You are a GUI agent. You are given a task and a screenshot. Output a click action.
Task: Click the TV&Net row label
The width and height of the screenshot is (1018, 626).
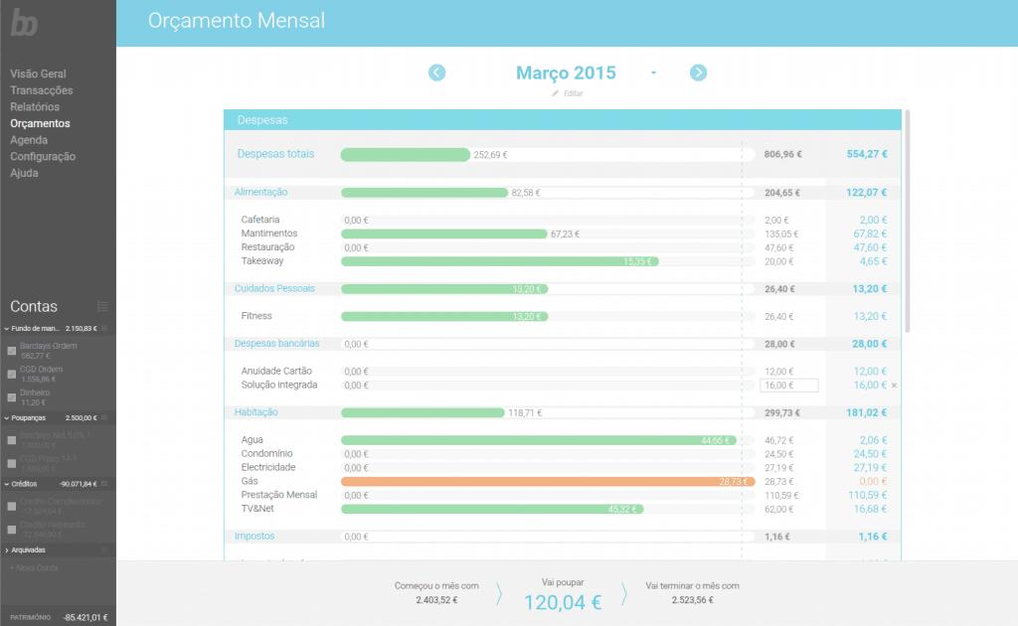tap(257, 509)
